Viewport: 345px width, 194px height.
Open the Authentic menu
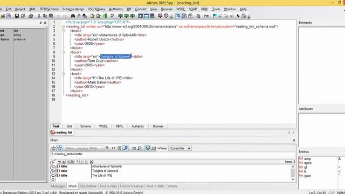[x=116, y=9]
